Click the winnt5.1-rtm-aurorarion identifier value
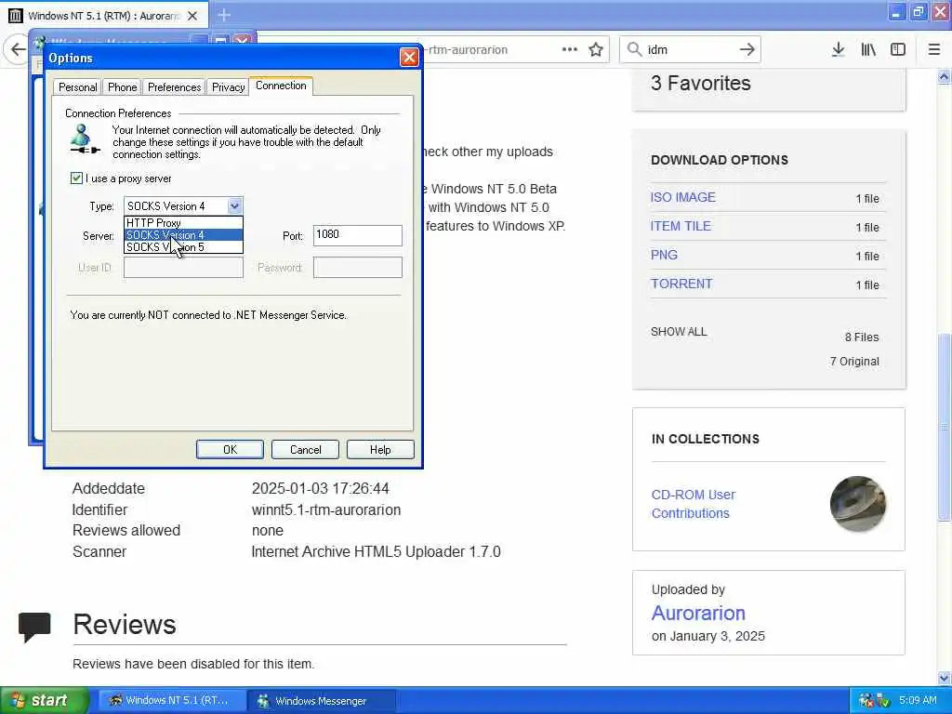The image size is (952, 714). (326, 509)
